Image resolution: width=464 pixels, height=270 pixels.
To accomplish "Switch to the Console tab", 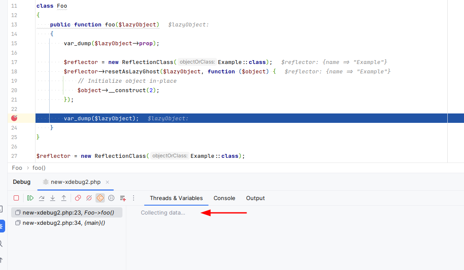I will pos(224,198).
